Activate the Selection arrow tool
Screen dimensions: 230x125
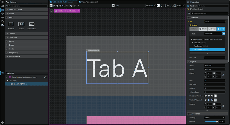51,6
